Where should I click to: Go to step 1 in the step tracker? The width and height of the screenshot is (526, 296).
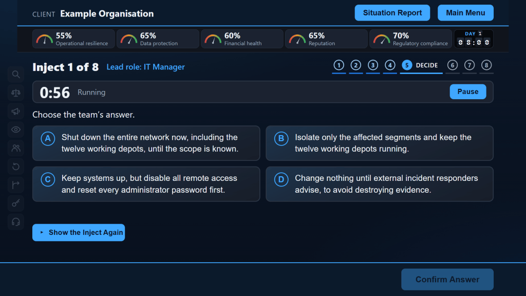339,65
